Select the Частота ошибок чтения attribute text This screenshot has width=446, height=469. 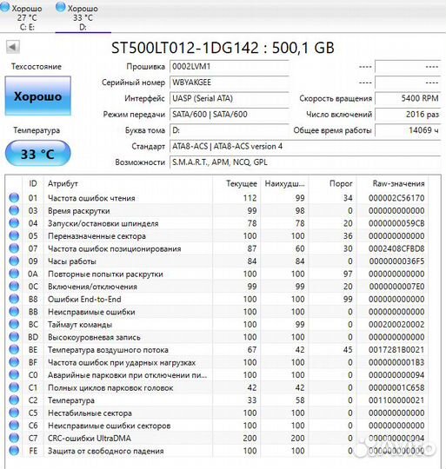pyautogui.click(x=91, y=198)
